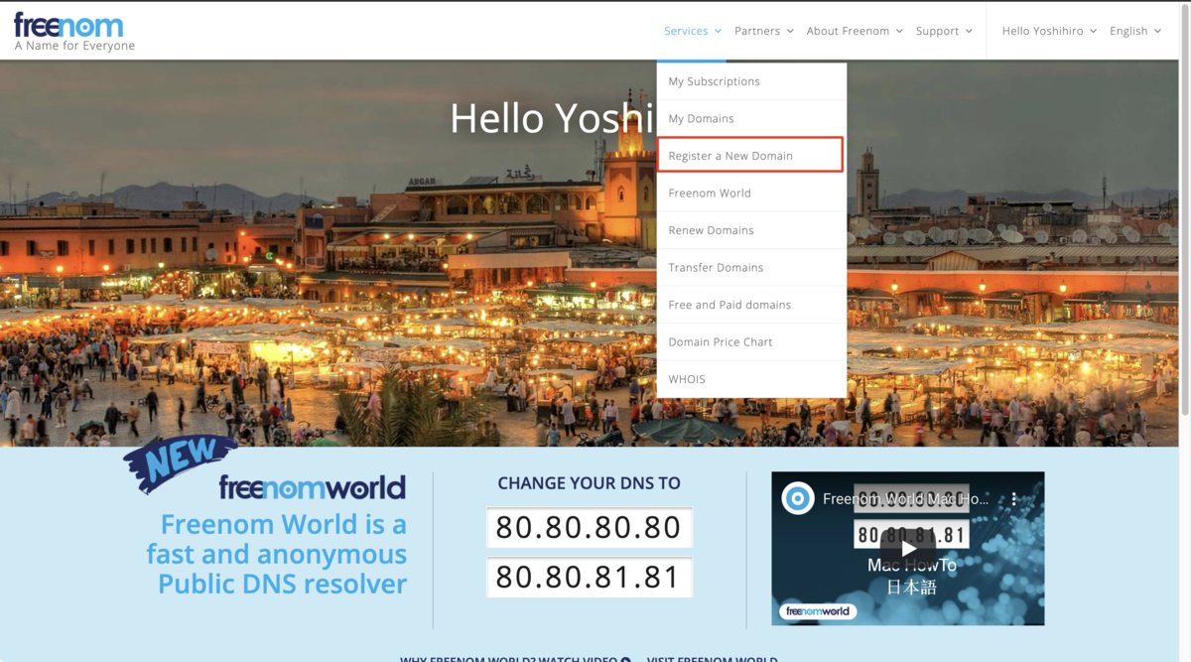Select WHOIS menu entry
This screenshot has height=662, width=1191.
[751, 379]
